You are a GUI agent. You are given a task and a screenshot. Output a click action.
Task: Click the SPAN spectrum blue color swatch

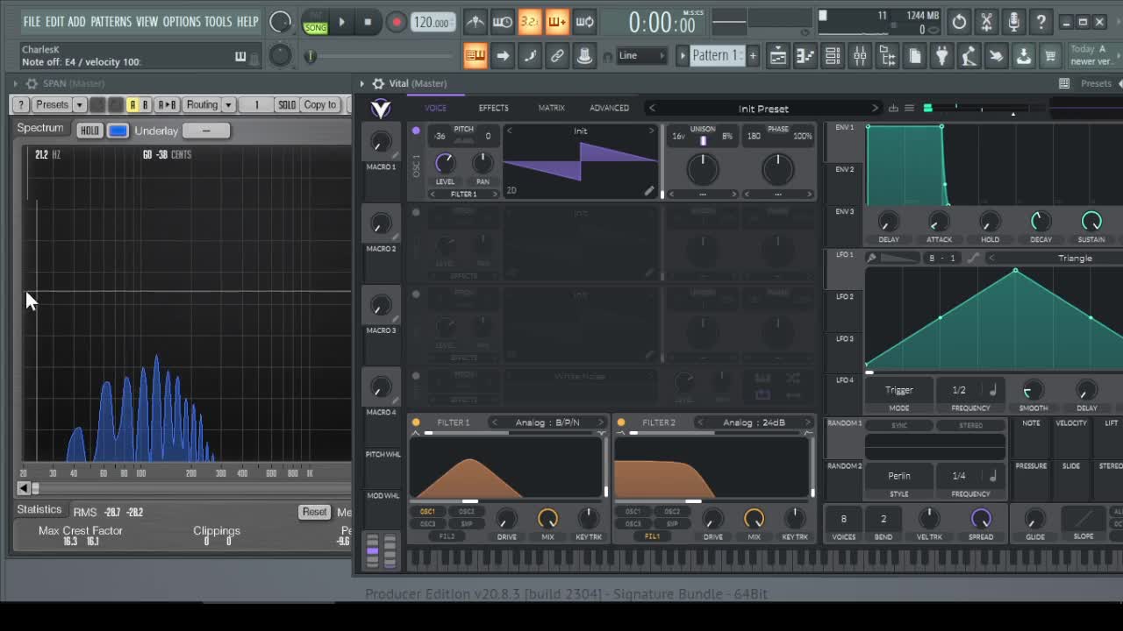(x=118, y=131)
